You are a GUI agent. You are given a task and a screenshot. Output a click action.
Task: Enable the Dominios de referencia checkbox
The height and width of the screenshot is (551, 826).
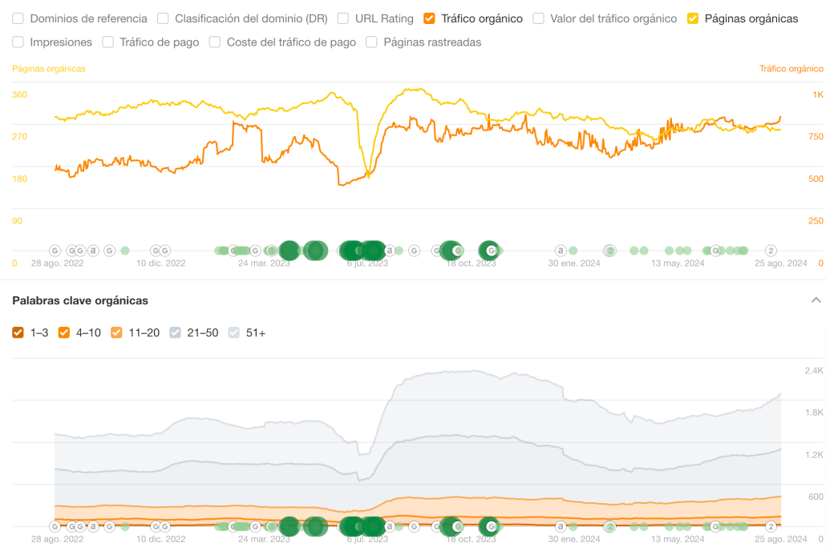point(18,18)
